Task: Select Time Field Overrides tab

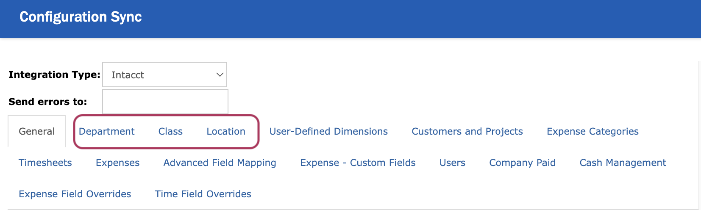Action: click(203, 194)
